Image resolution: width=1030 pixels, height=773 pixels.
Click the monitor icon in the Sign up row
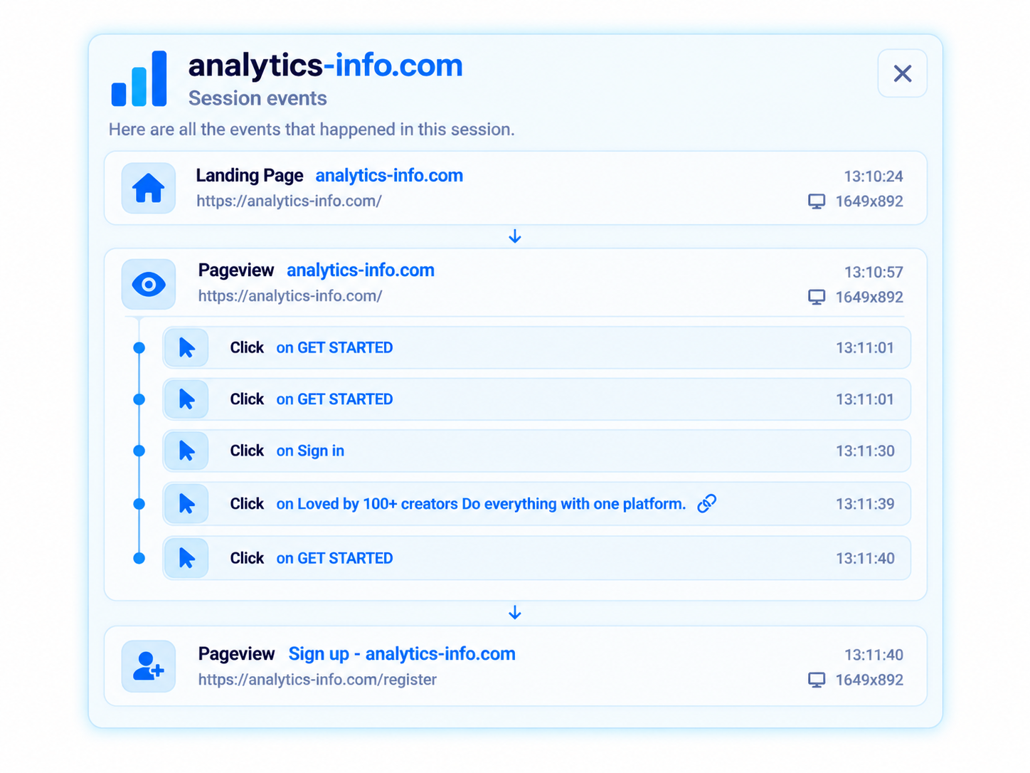tap(817, 680)
